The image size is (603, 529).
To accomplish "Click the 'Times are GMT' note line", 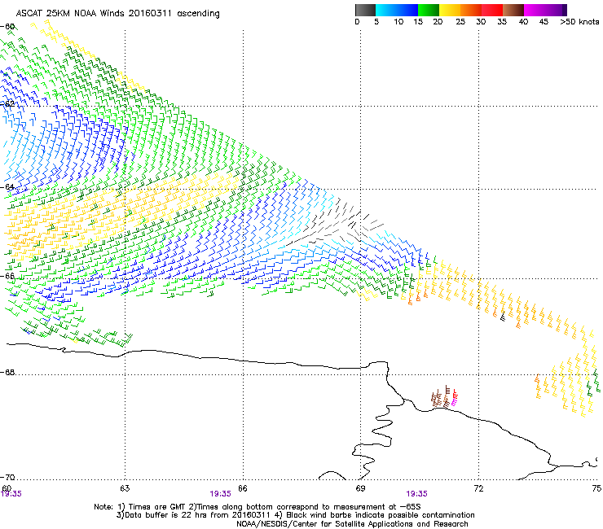I will pyautogui.click(x=257, y=507).
